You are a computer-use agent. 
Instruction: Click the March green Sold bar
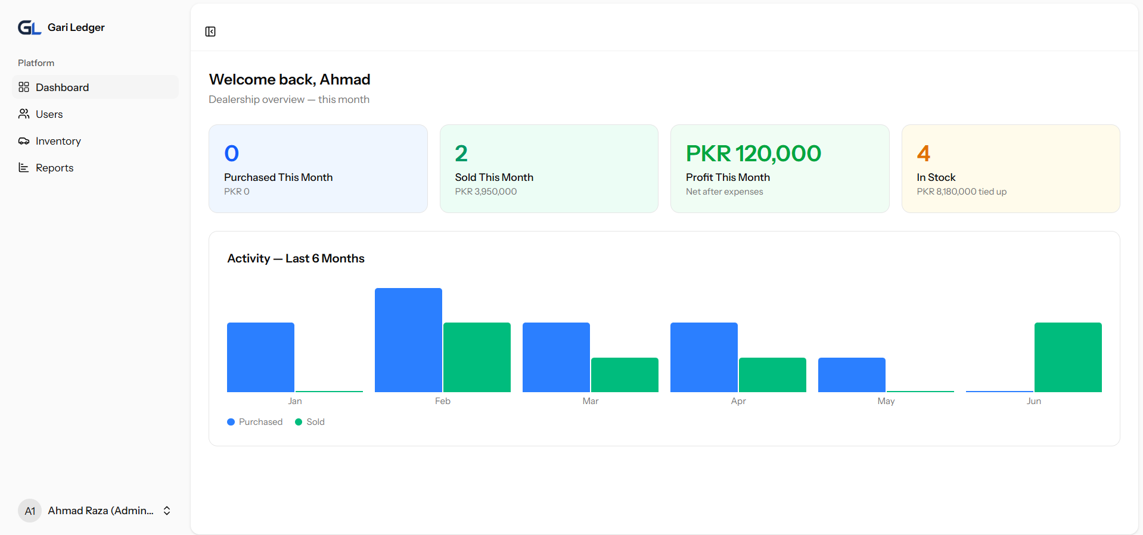tap(625, 375)
